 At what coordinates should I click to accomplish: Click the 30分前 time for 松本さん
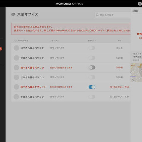coord(119,77)
